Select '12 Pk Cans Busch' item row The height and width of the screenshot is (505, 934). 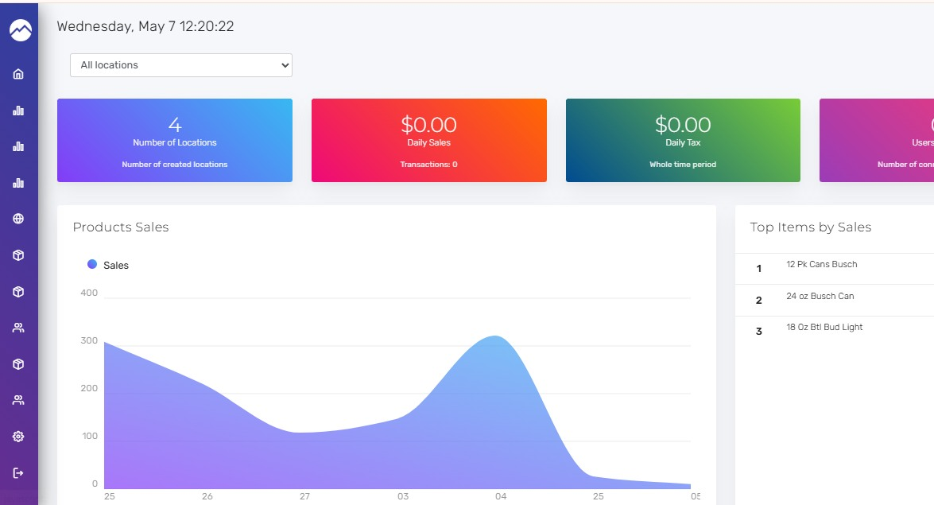click(x=835, y=268)
